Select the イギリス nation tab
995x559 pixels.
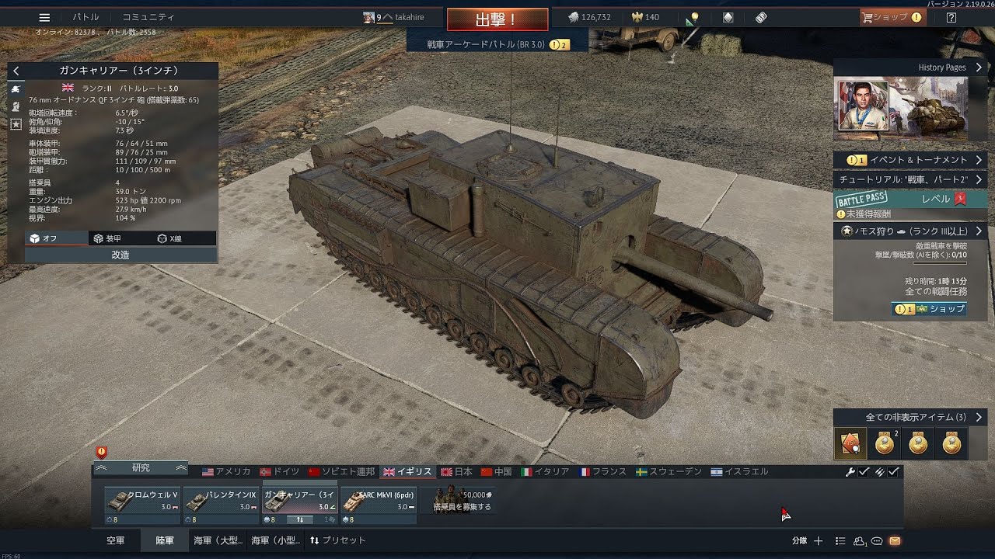[x=407, y=471]
